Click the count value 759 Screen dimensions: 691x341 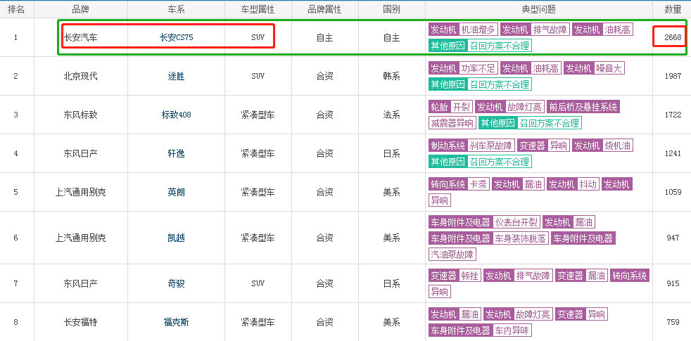coord(673,322)
